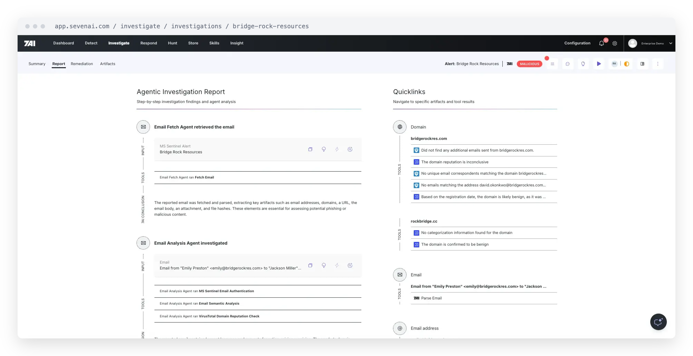
Task: Open the comment chat bubble icon
Action: click(568, 64)
